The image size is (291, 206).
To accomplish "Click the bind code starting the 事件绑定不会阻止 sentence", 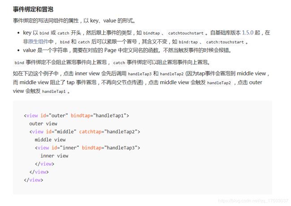I will point(19,63).
